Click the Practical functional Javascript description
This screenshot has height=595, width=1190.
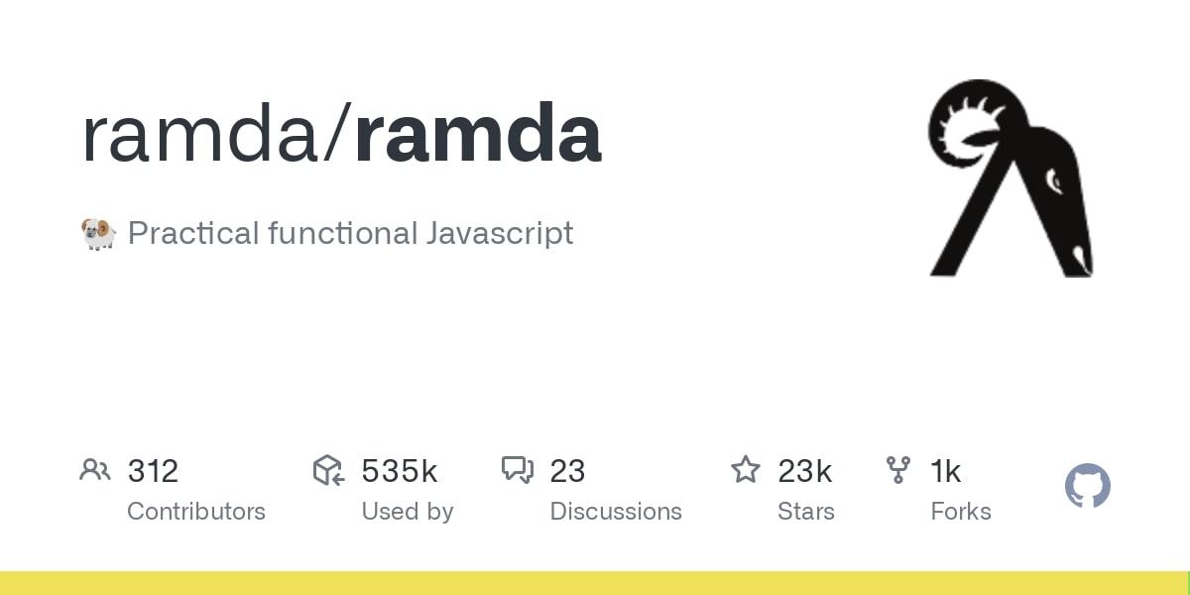(350, 234)
